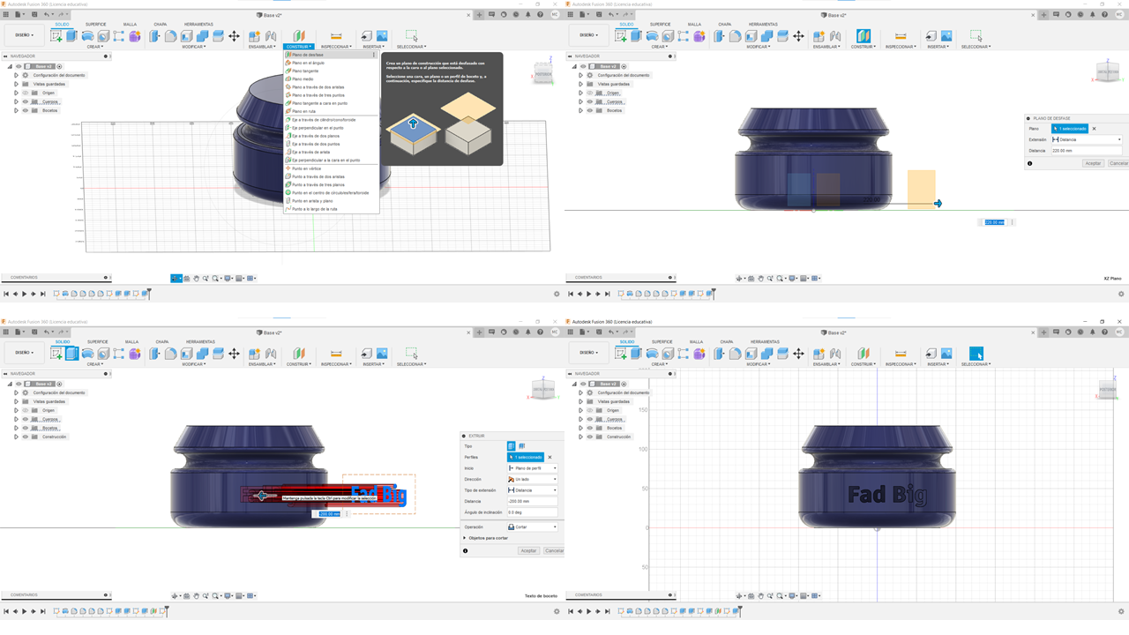The height and width of the screenshot is (635, 1129).
Task: Click Perfiles 1 seleccionado button in Extruir dialog
Action: tap(526, 457)
